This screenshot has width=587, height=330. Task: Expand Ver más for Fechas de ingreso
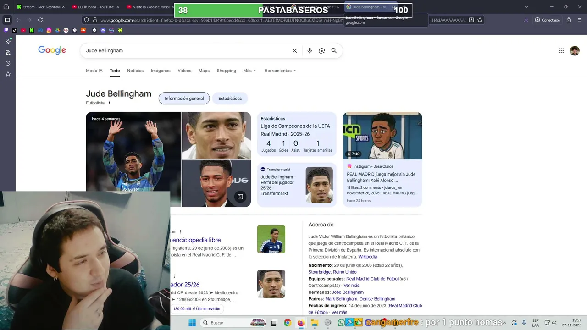pos(339,312)
